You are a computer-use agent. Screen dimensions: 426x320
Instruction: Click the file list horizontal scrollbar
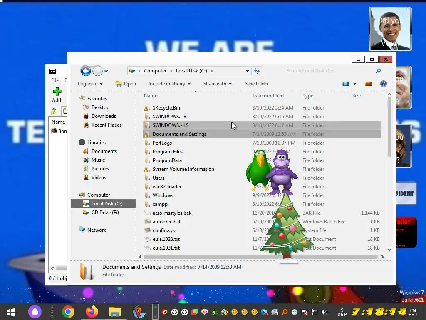coord(260,257)
